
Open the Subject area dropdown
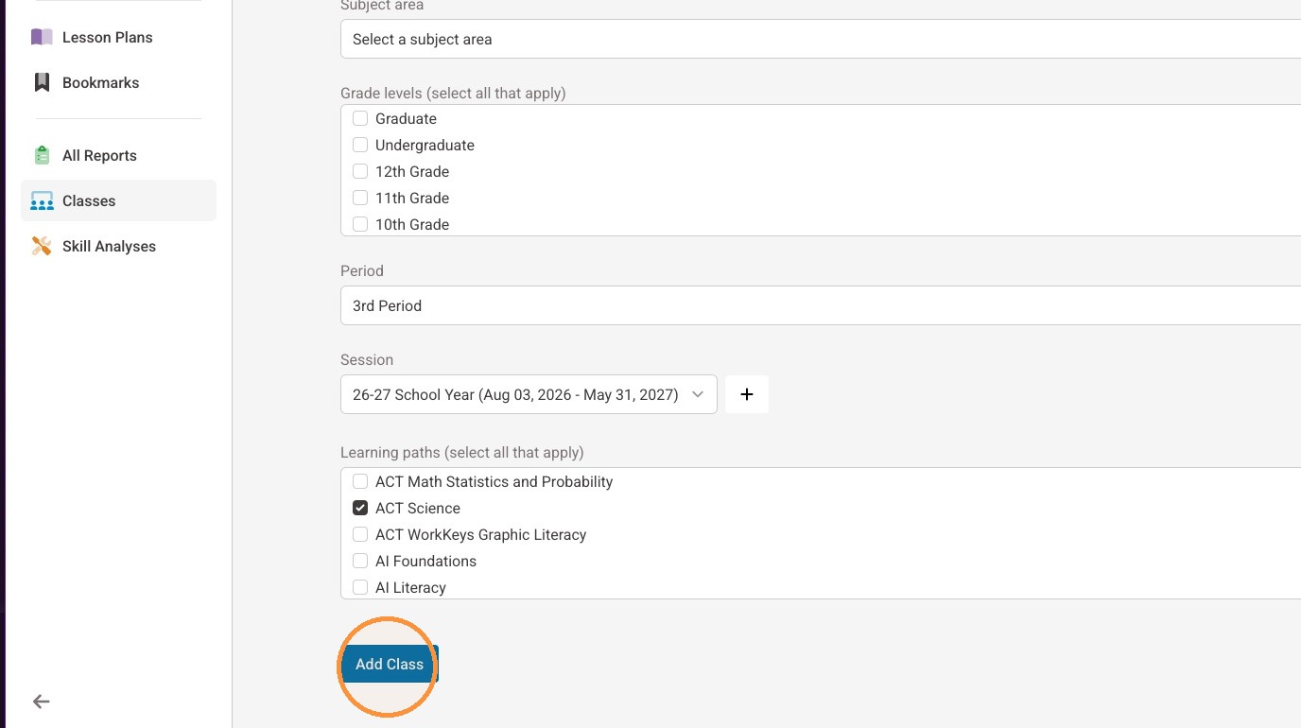pyautogui.click(x=821, y=39)
